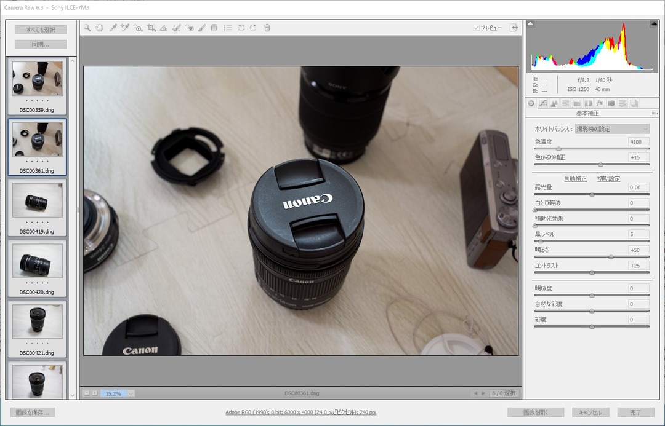Image resolution: width=665 pixels, height=426 pixels.
Task: Select the Targeted Adjustment tool
Action: coord(138,28)
